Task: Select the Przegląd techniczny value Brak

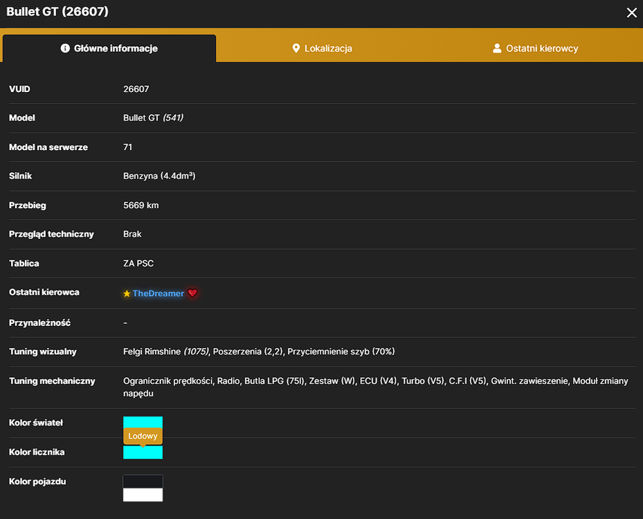Action: coord(132,234)
